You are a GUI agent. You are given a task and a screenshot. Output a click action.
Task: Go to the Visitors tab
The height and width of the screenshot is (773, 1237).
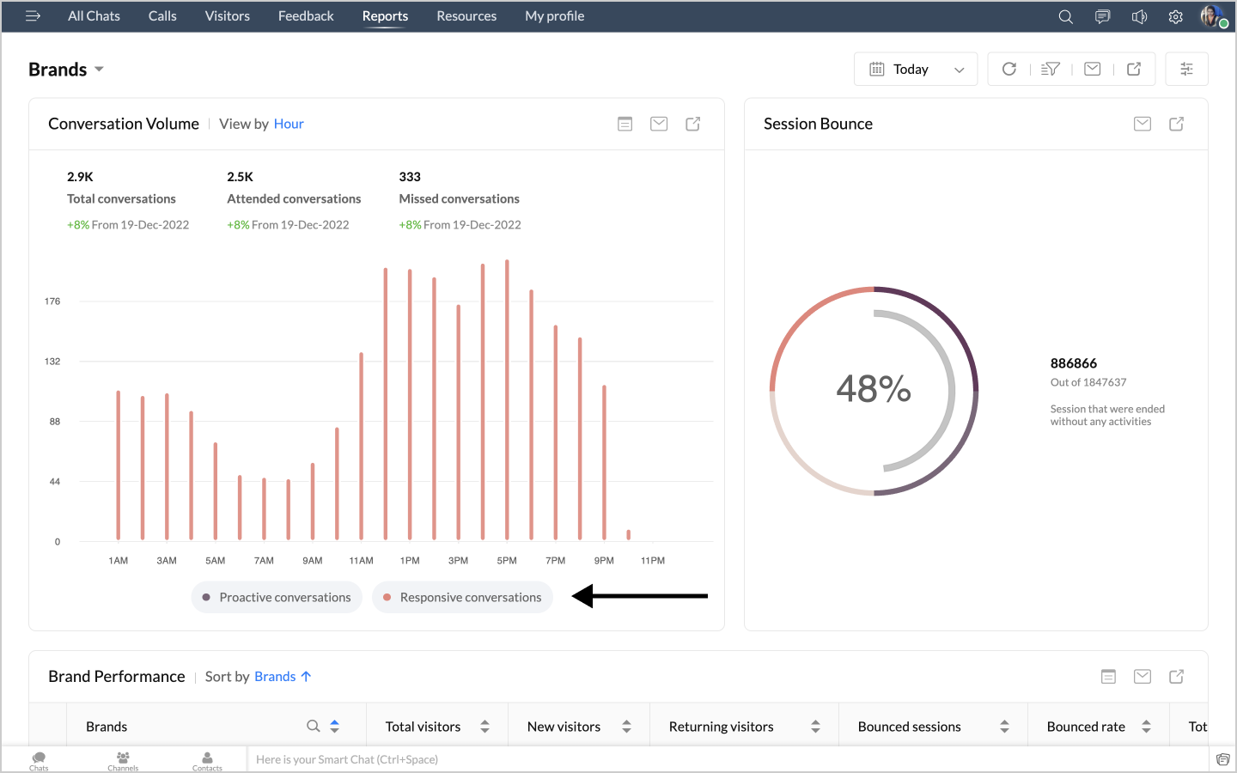227,16
